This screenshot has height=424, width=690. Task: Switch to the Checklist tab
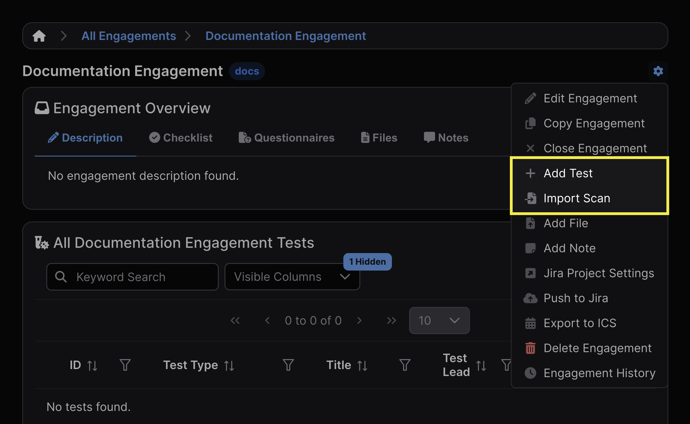[x=181, y=138]
